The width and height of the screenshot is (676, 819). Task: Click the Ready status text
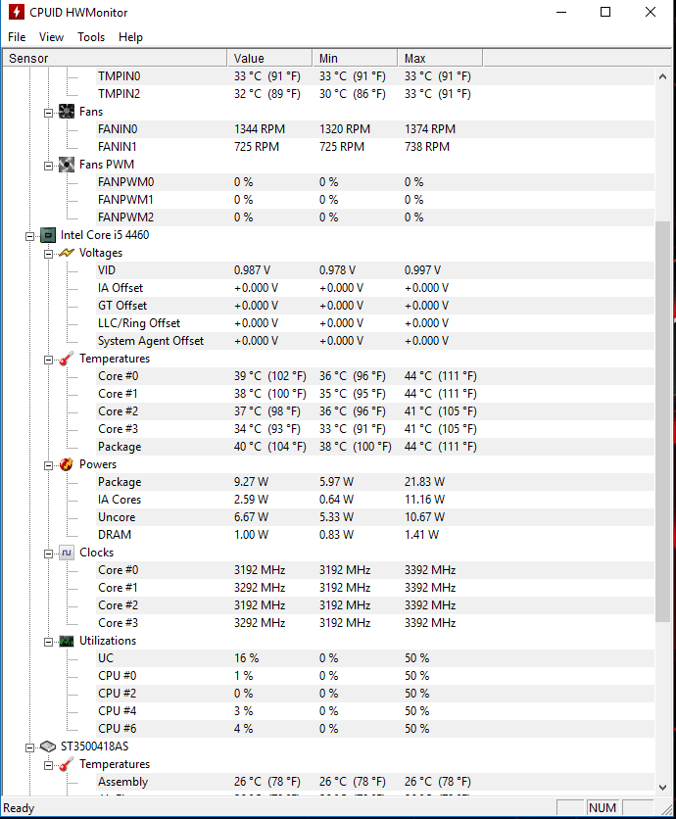tap(19, 808)
